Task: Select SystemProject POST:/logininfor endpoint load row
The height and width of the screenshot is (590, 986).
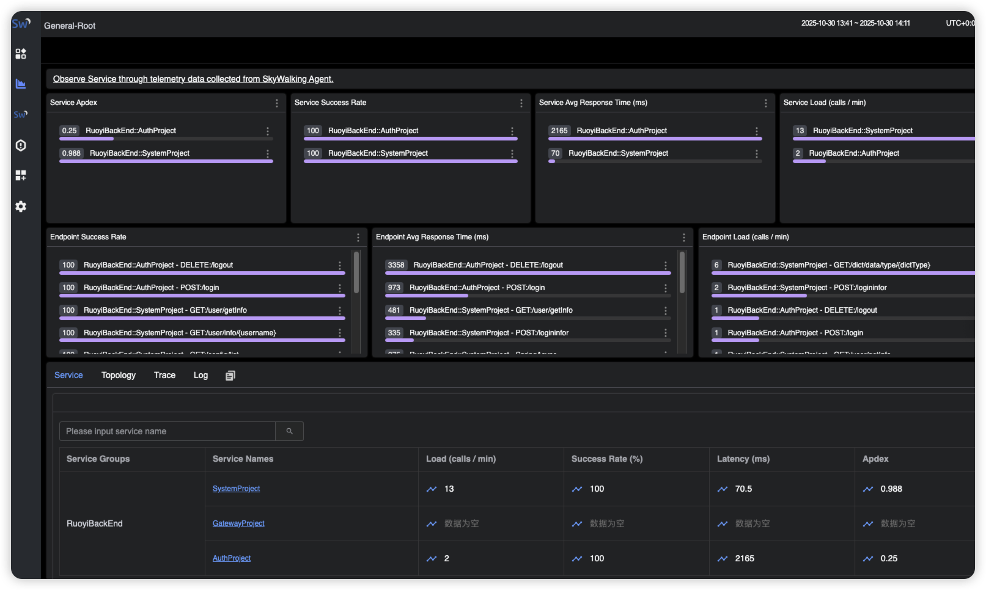Action: tap(843, 288)
